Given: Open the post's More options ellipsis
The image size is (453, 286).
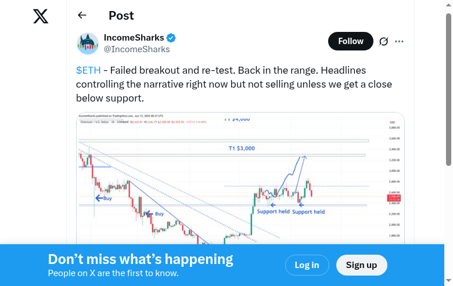Looking at the screenshot, I should tap(399, 41).
